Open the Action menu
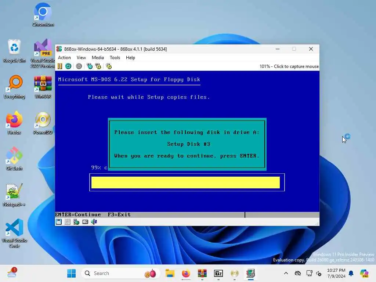376x282 pixels. 65,58
